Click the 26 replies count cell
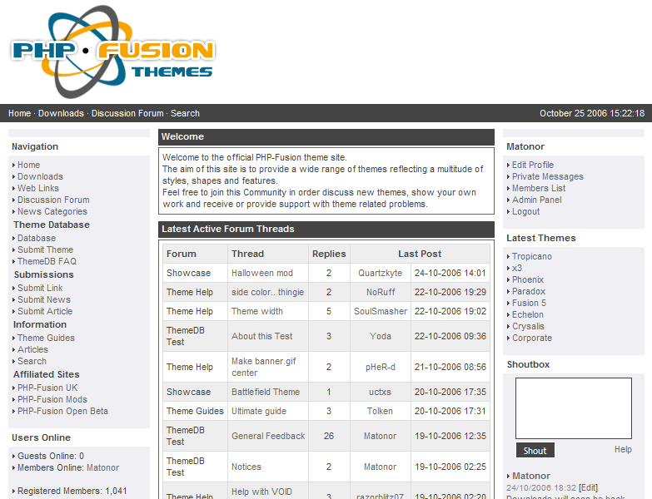 [x=329, y=436]
